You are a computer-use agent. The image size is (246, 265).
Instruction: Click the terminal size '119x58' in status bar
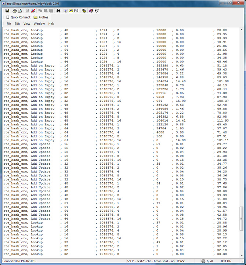point(181,261)
